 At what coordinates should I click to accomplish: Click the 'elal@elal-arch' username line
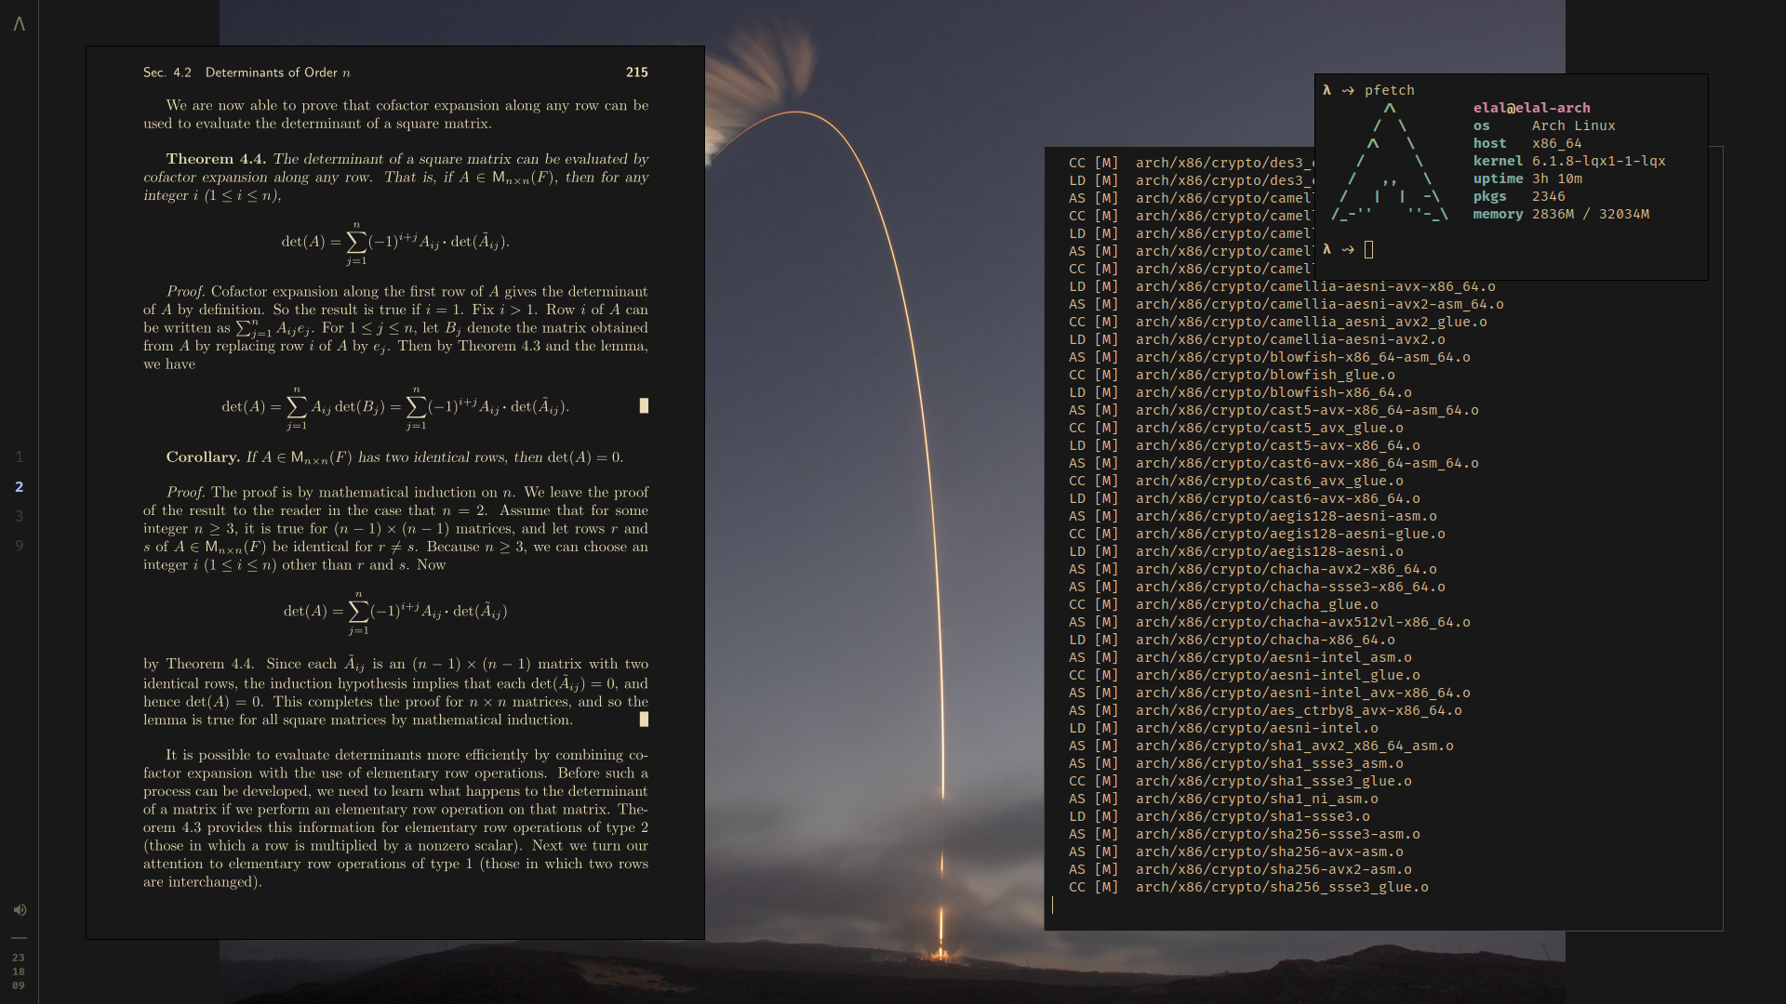(1532, 108)
